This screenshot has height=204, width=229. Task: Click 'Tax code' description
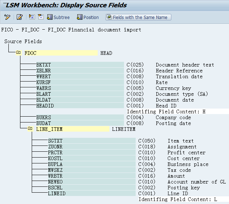tap(179, 170)
